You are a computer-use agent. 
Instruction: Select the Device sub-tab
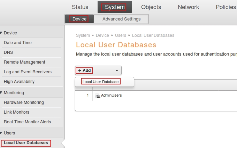click(x=79, y=19)
